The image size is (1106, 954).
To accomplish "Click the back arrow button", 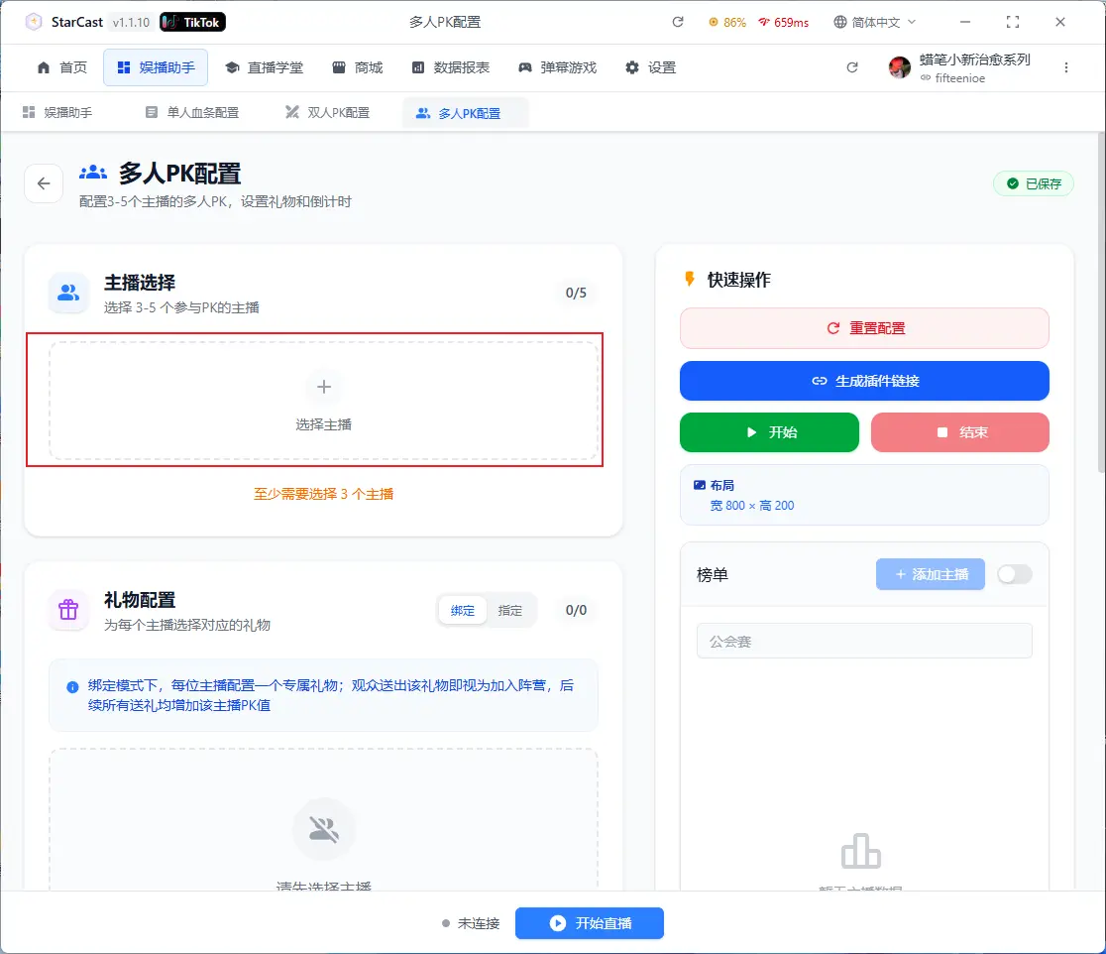I will pos(44,183).
